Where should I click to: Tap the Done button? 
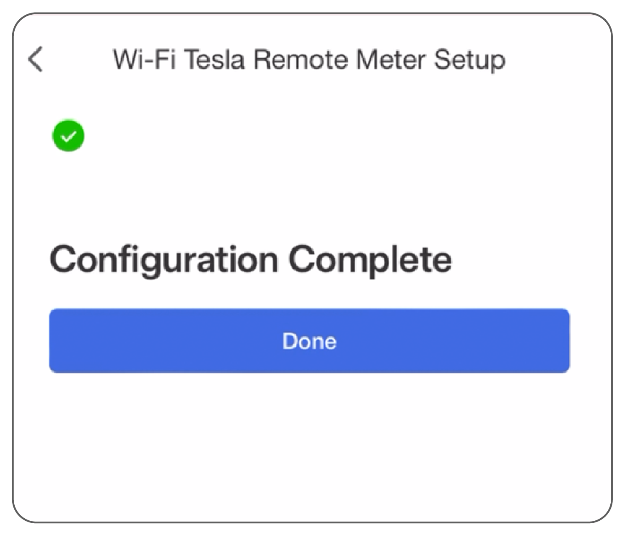pyautogui.click(x=310, y=341)
